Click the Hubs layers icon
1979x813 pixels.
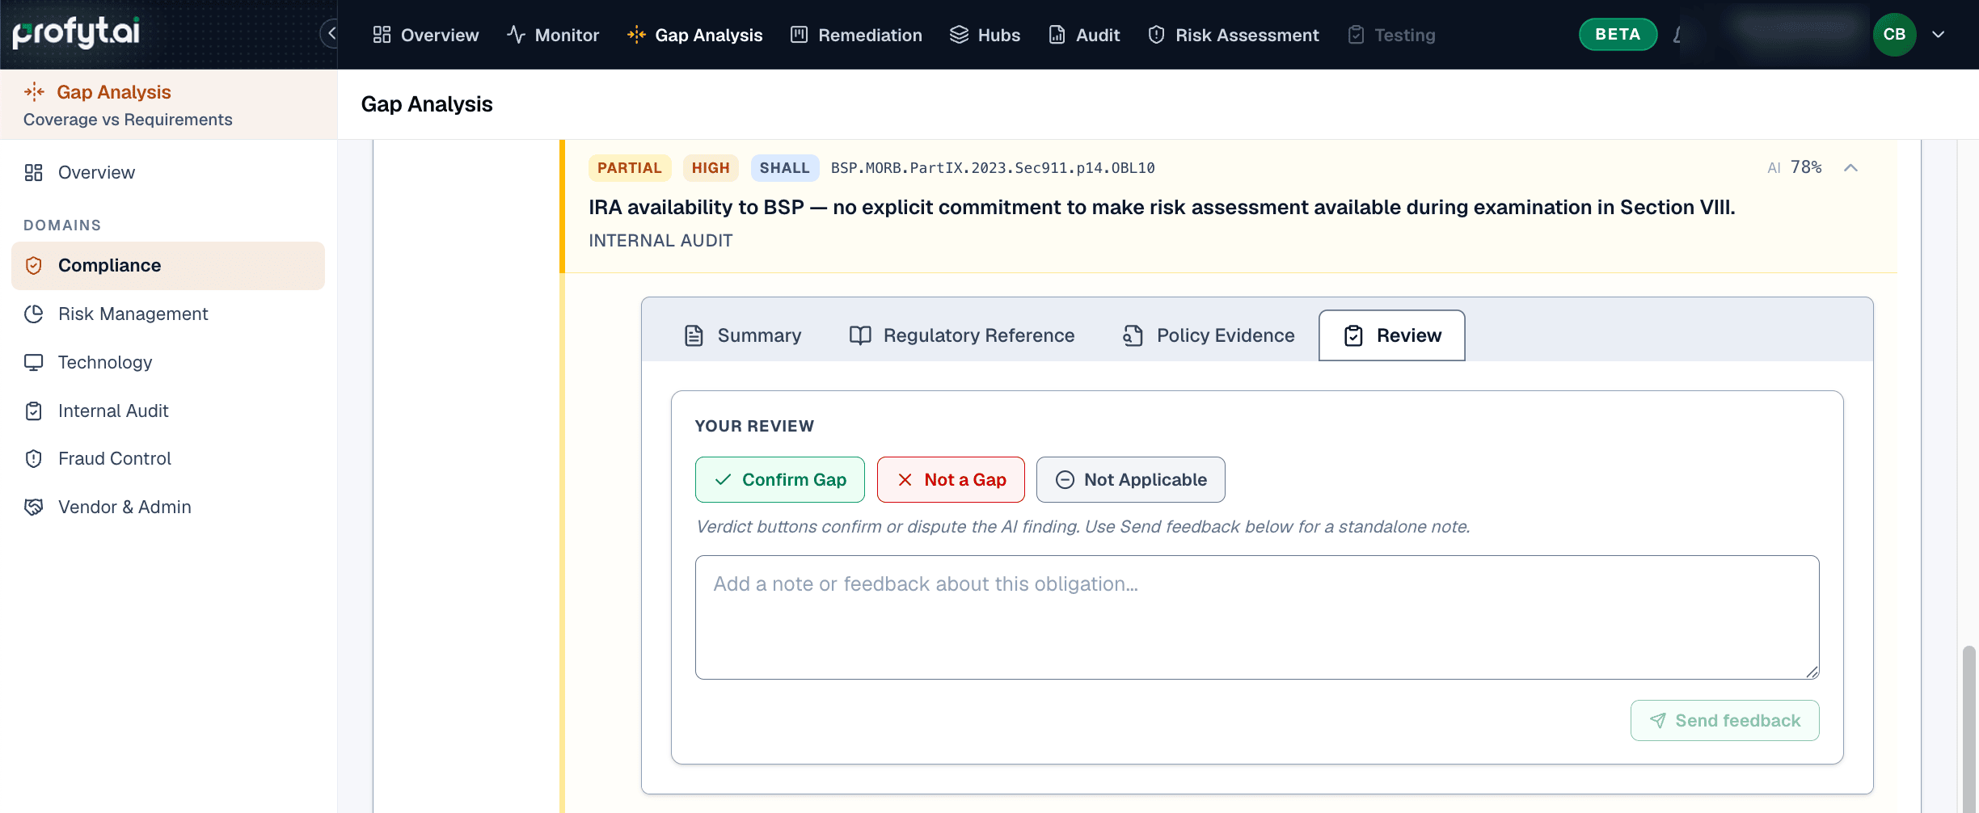click(x=959, y=35)
